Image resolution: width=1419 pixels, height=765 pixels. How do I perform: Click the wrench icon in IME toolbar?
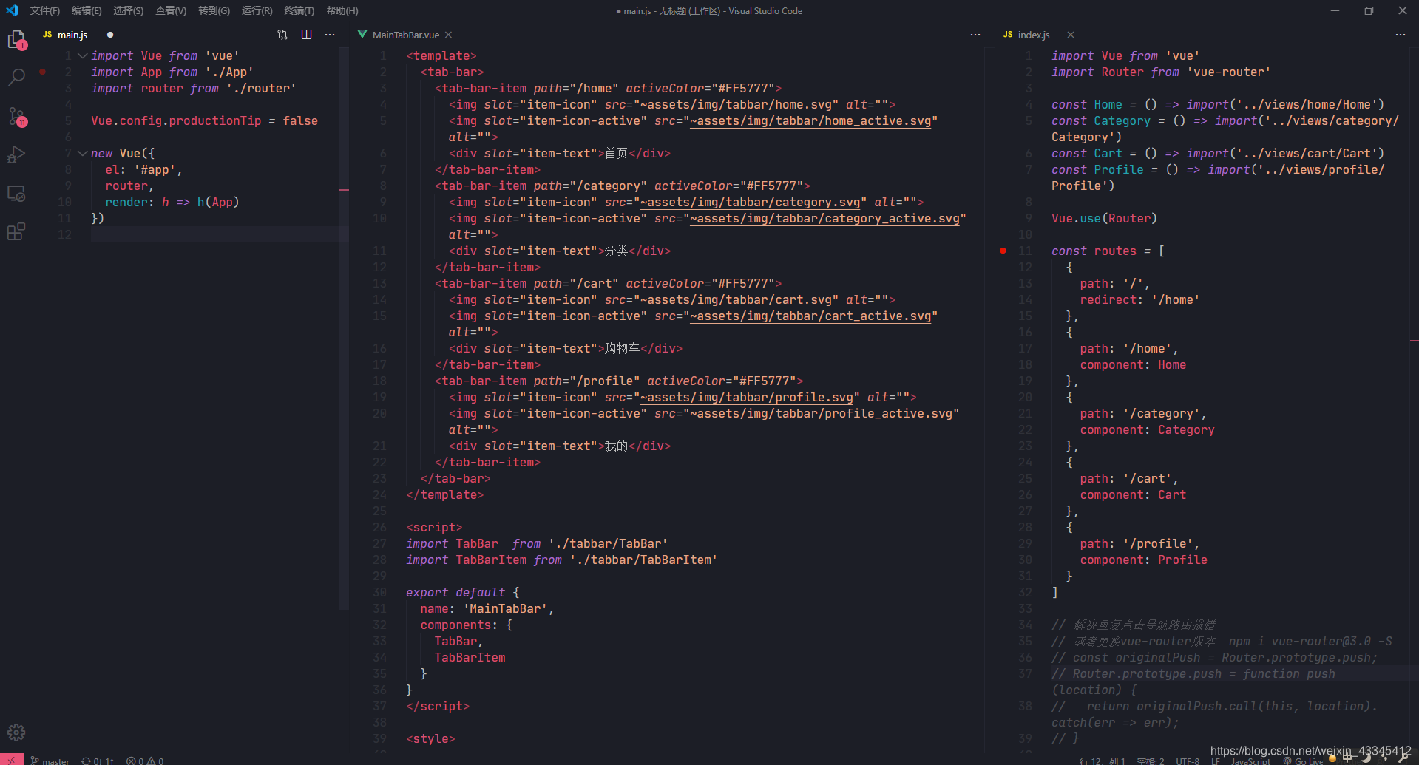(x=1402, y=757)
